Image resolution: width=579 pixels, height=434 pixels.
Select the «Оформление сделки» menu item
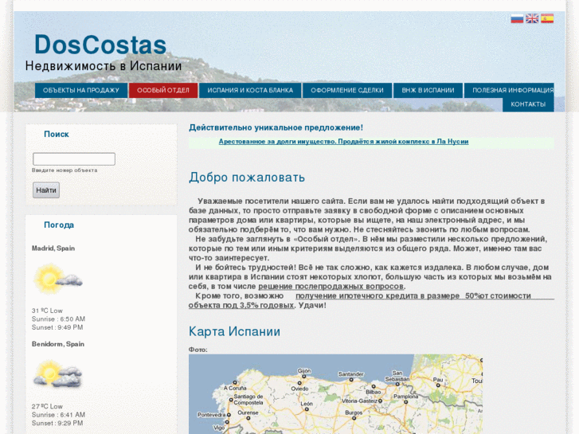click(x=347, y=90)
